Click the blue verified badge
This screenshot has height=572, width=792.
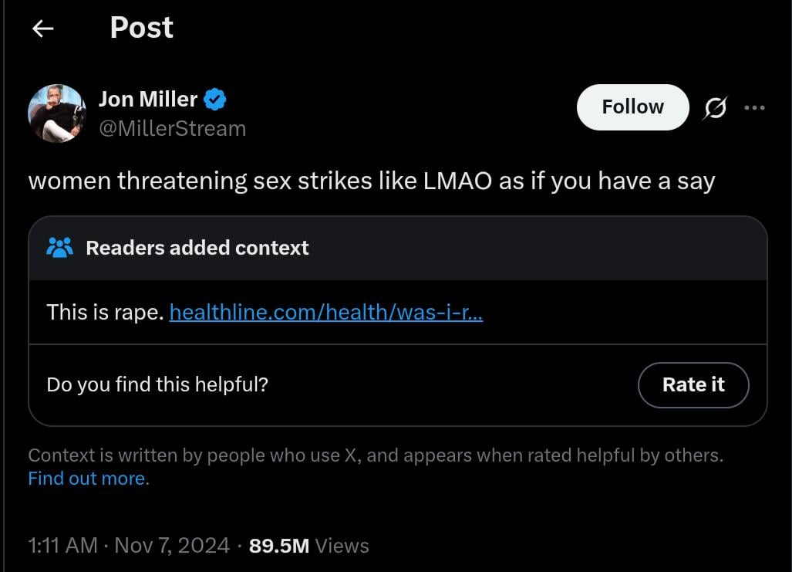215,99
